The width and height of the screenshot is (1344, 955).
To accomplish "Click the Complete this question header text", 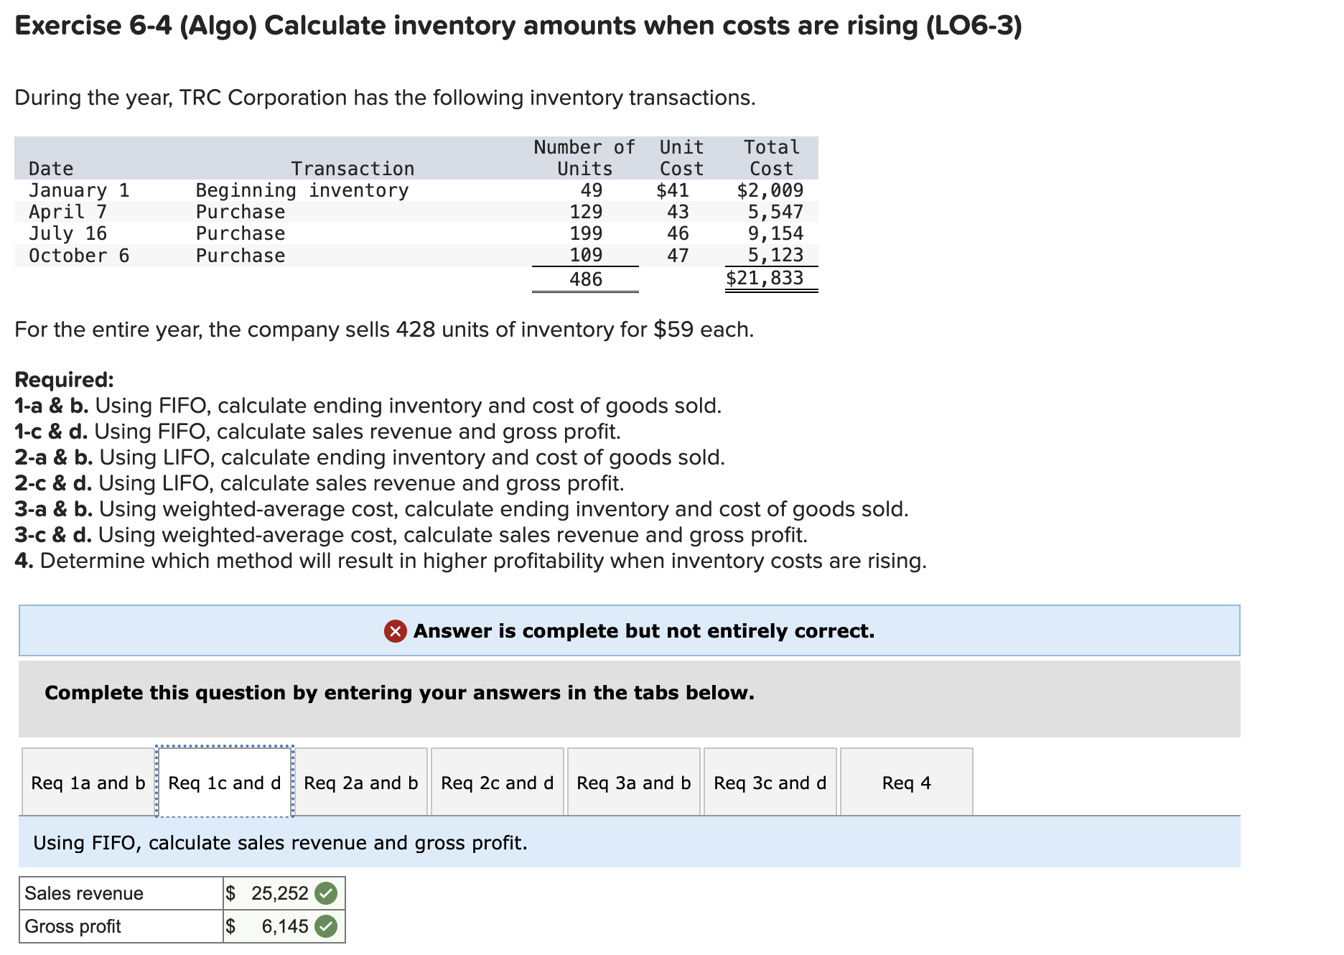I will [399, 693].
